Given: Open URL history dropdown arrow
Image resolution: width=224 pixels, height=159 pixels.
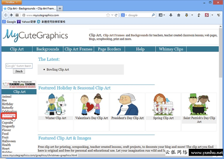Looking at the screenshot, I should pyautogui.click(x=112, y=15).
